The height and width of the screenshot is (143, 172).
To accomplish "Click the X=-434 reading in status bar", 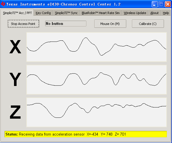I will tap(92, 134).
